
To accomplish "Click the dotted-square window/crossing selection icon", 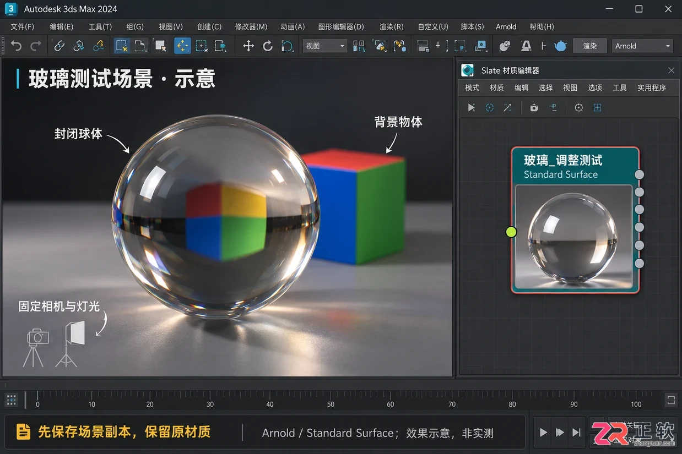I will pos(202,46).
